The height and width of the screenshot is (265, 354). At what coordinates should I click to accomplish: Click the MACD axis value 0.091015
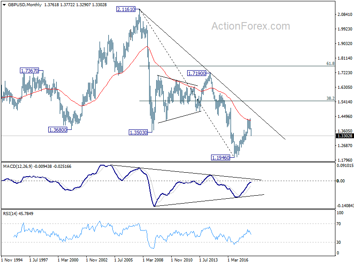coord(345,165)
